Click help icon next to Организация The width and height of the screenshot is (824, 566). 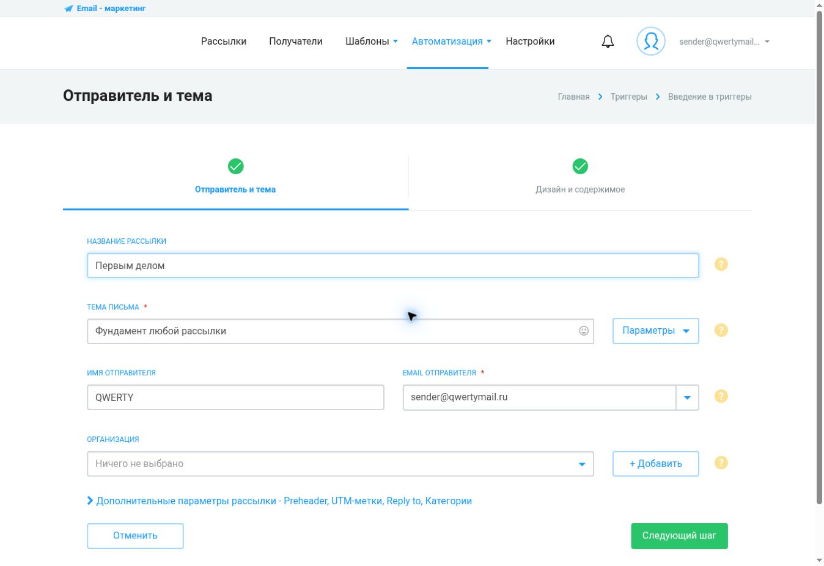coord(721,463)
